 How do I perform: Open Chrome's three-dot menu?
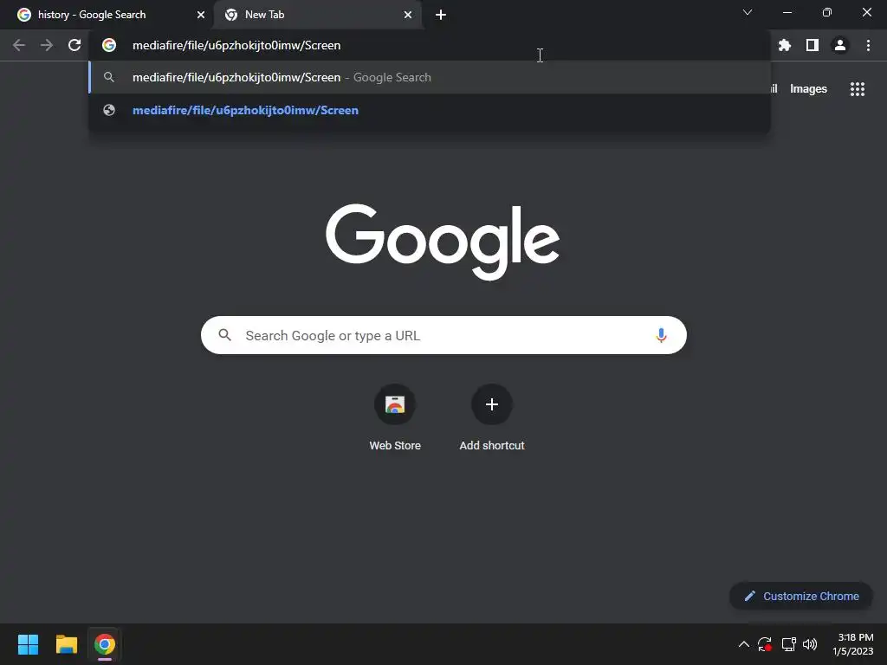(868, 45)
